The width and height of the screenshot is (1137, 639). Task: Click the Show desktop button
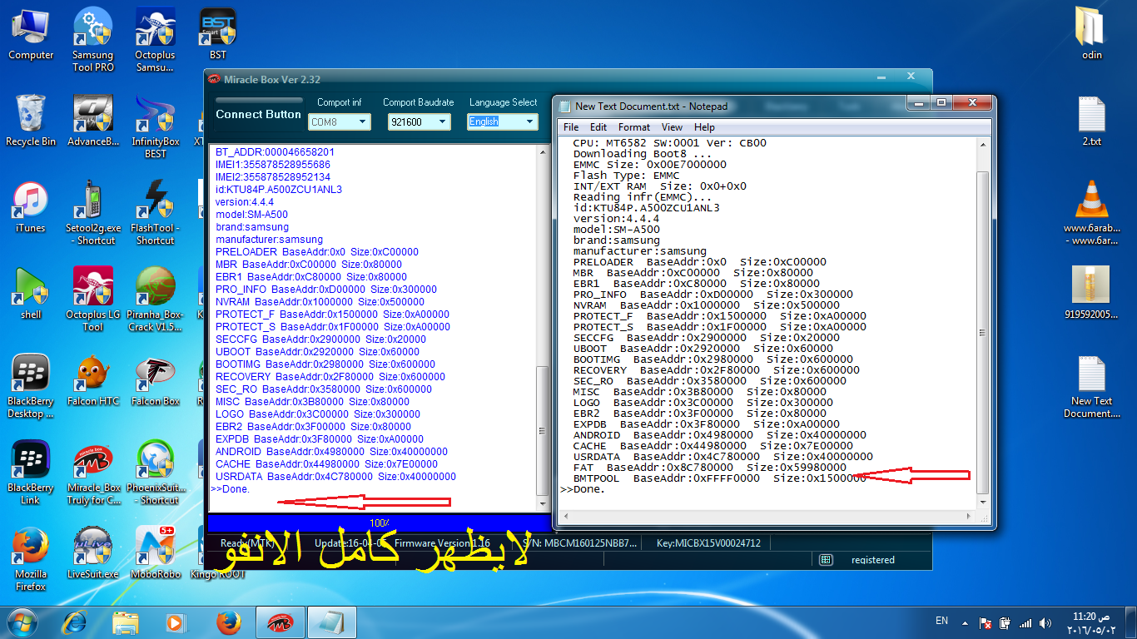[x=1130, y=622]
